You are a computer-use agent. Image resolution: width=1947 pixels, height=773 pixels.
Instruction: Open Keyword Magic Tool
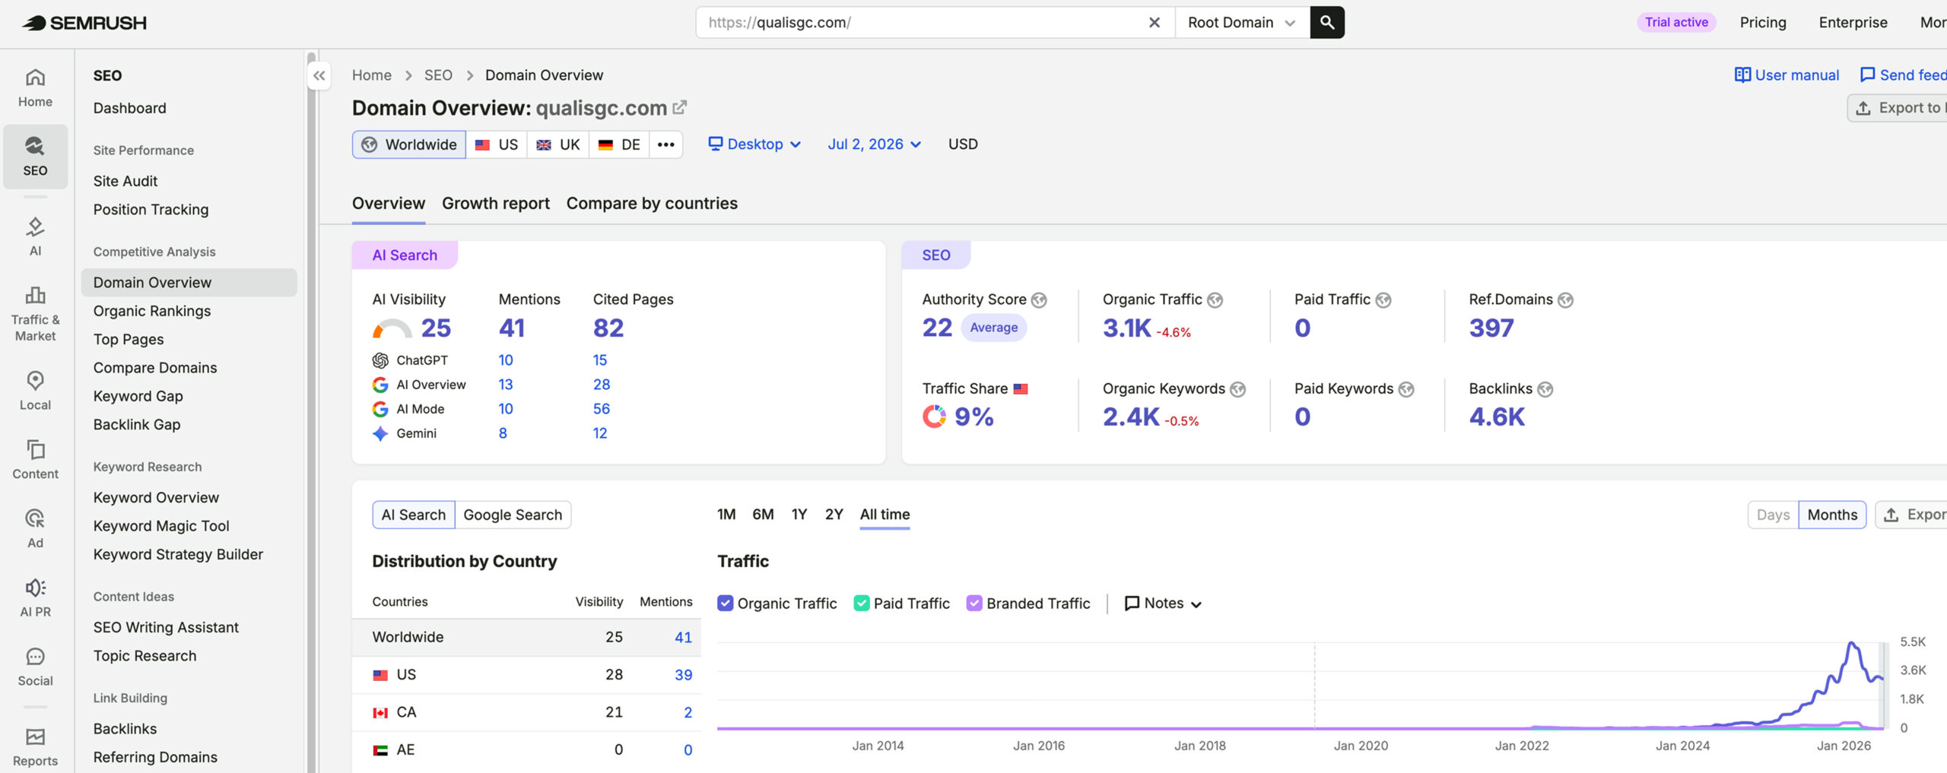click(x=161, y=526)
